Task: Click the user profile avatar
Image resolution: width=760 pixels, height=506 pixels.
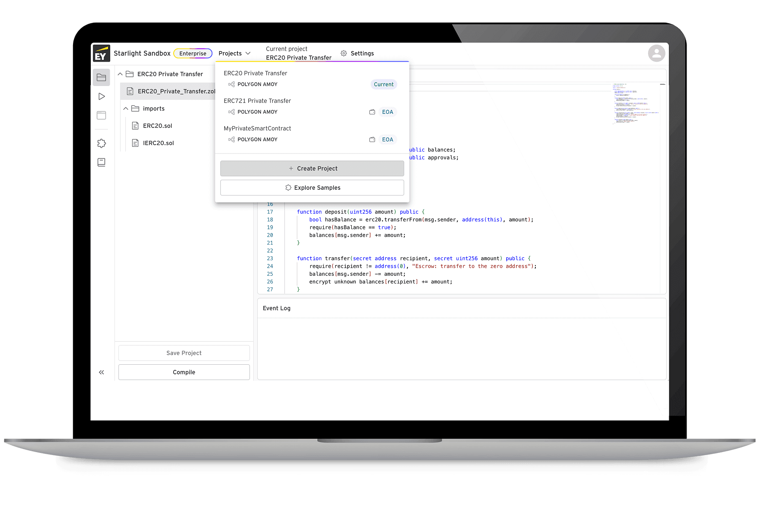Action: 656,54
